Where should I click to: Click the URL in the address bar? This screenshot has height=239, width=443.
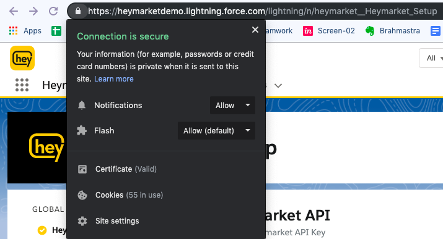coord(262,11)
